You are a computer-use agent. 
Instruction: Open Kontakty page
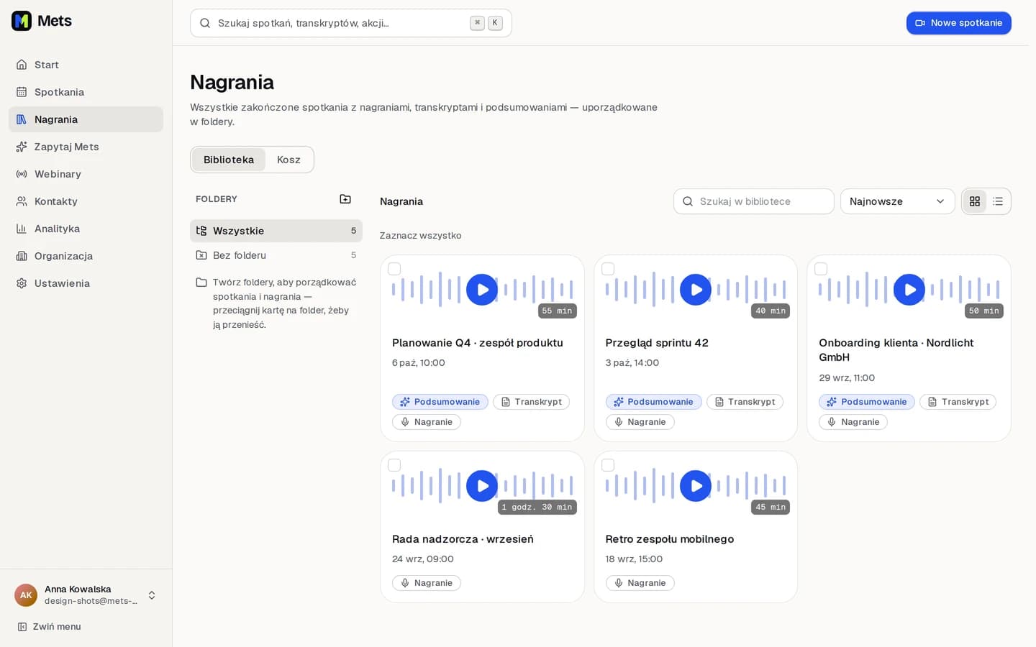click(86, 201)
